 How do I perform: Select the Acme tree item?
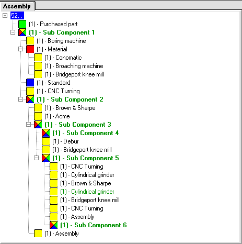(57, 116)
